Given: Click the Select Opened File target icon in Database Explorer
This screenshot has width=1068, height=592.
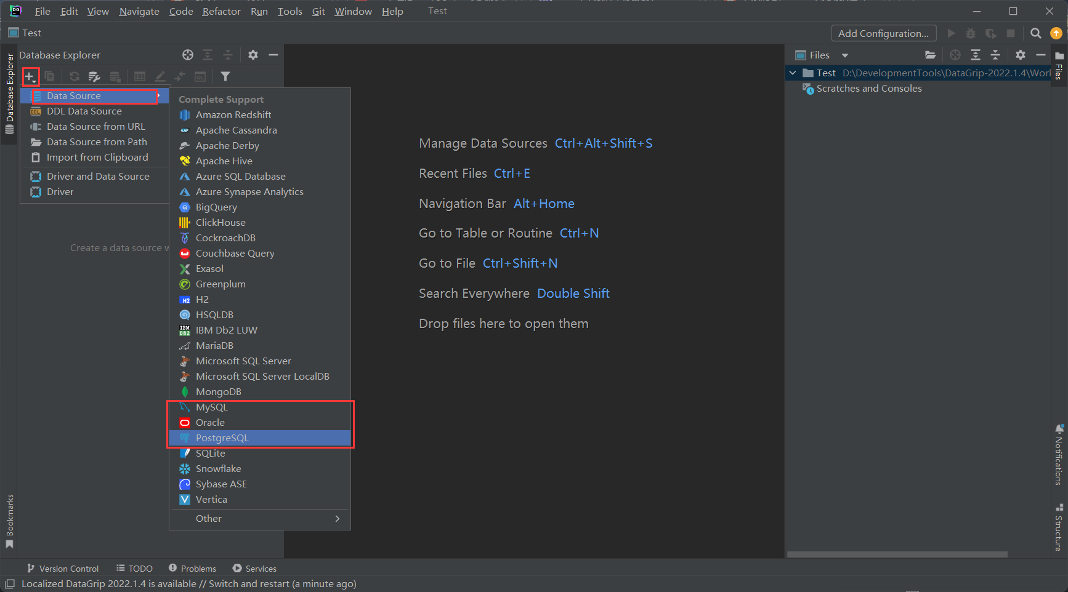Looking at the screenshot, I should pos(188,55).
